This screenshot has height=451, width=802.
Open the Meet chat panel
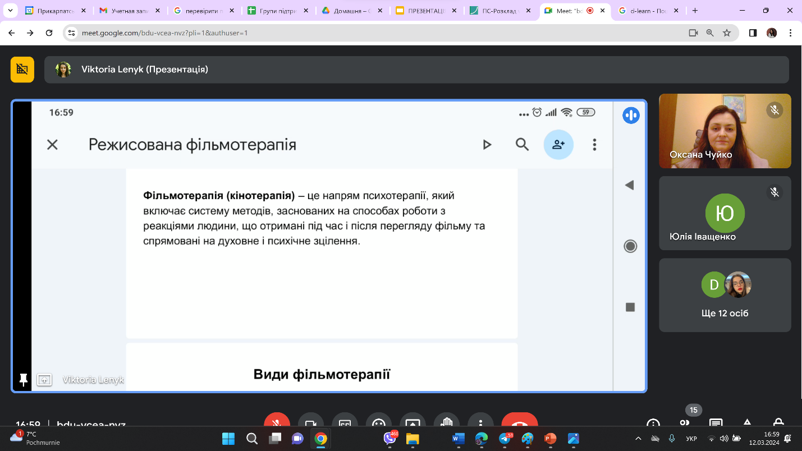coord(716,422)
